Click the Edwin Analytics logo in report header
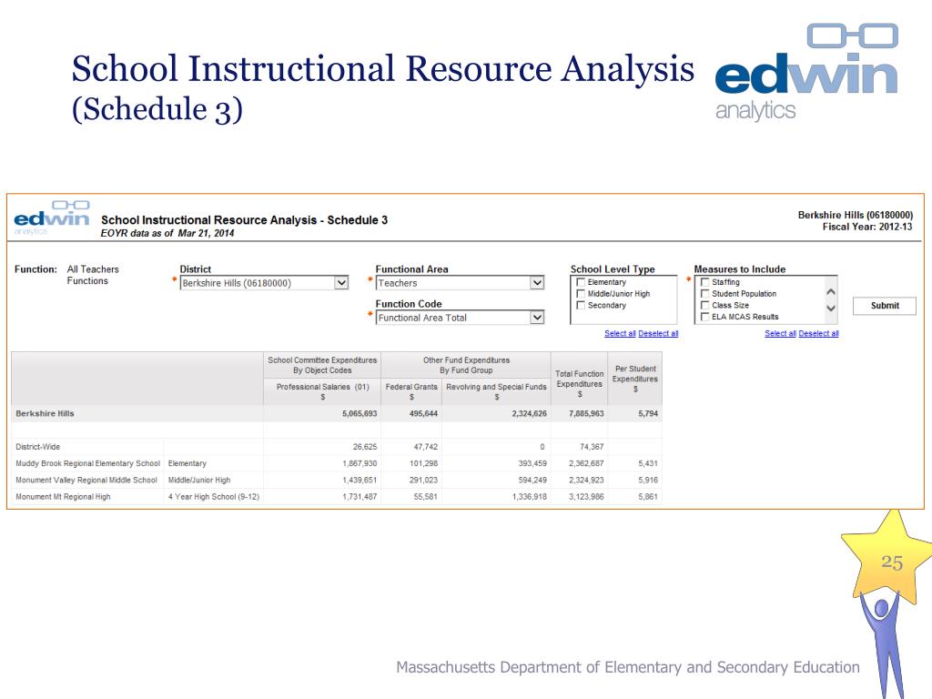 51,218
